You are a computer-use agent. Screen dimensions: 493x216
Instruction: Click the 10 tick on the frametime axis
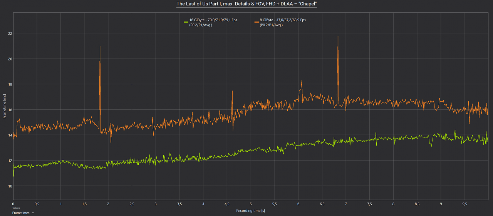[x=10, y=186]
